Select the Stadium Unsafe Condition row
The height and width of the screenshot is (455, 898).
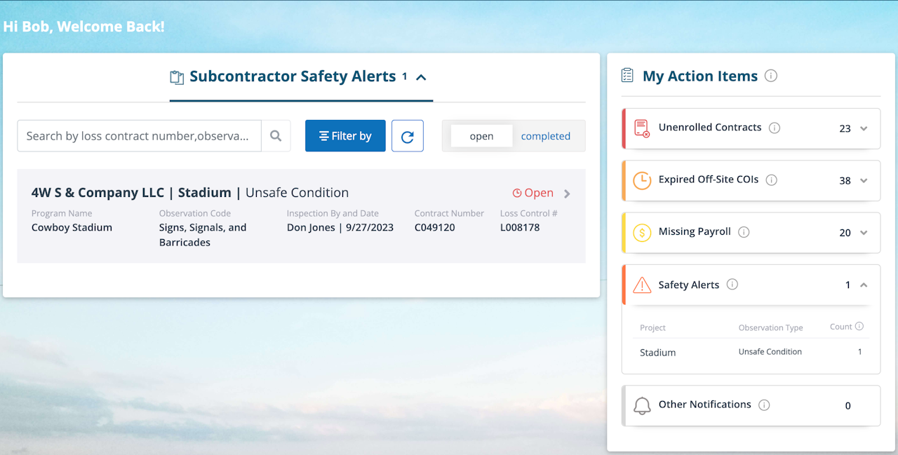pos(751,352)
